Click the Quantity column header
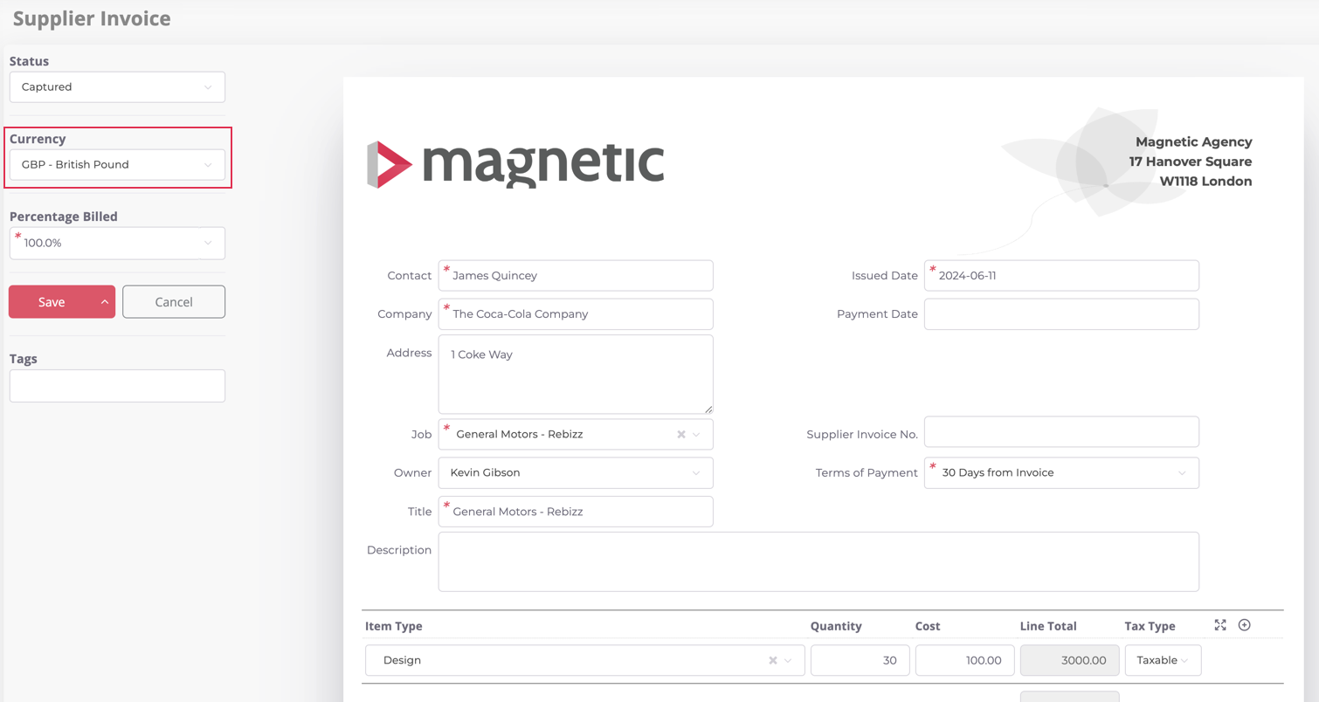 pos(836,626)
